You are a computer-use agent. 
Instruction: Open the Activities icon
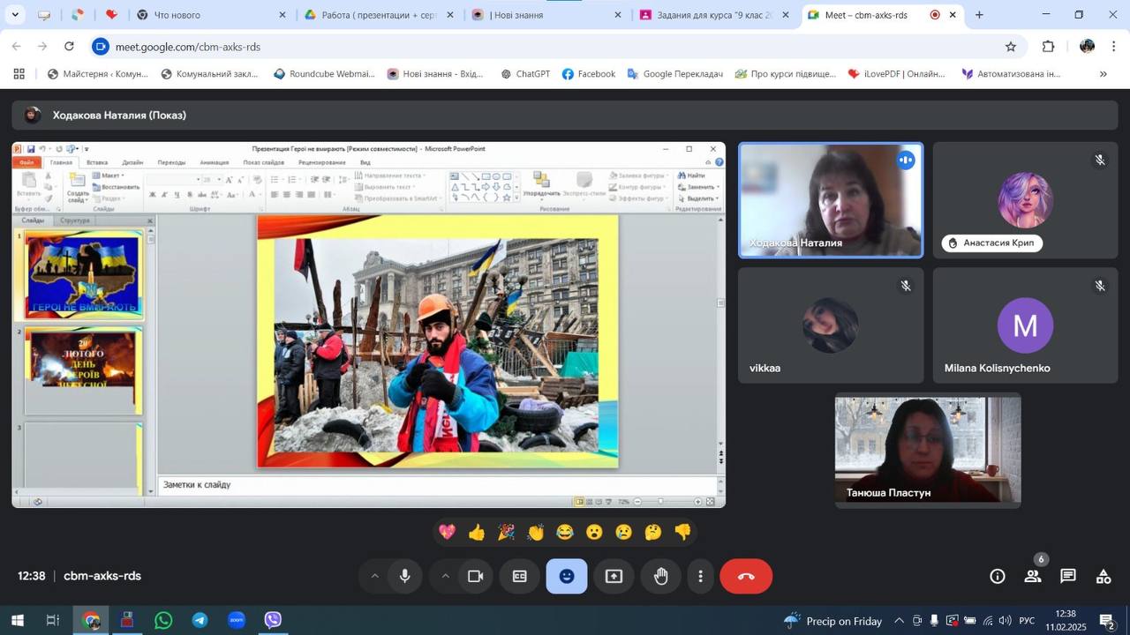tap(1103, 576)
